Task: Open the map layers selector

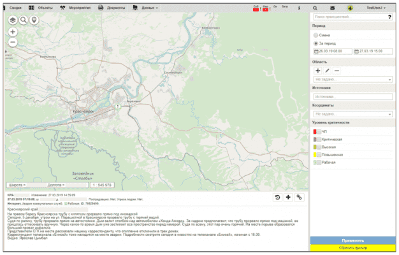Action: pyautogui.click(x=13, y=20)
